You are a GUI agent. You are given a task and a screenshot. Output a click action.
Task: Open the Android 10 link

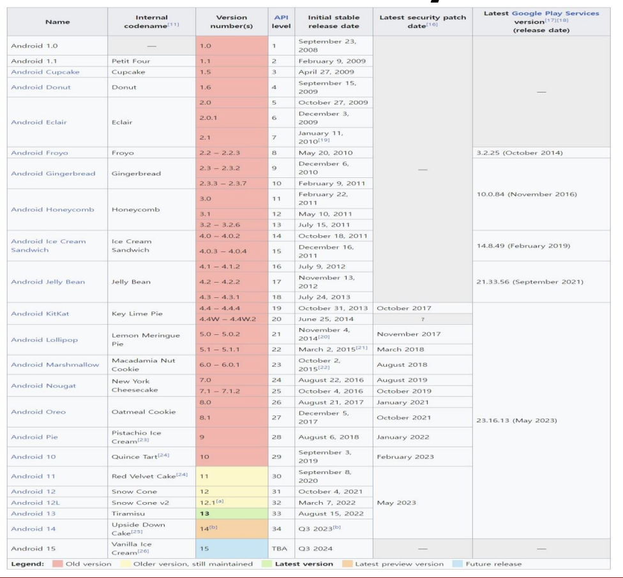[x=33, y=457]
